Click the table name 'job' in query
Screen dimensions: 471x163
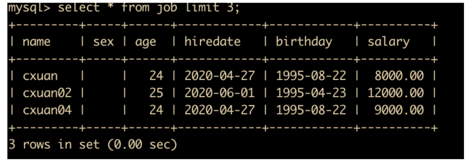167,8
